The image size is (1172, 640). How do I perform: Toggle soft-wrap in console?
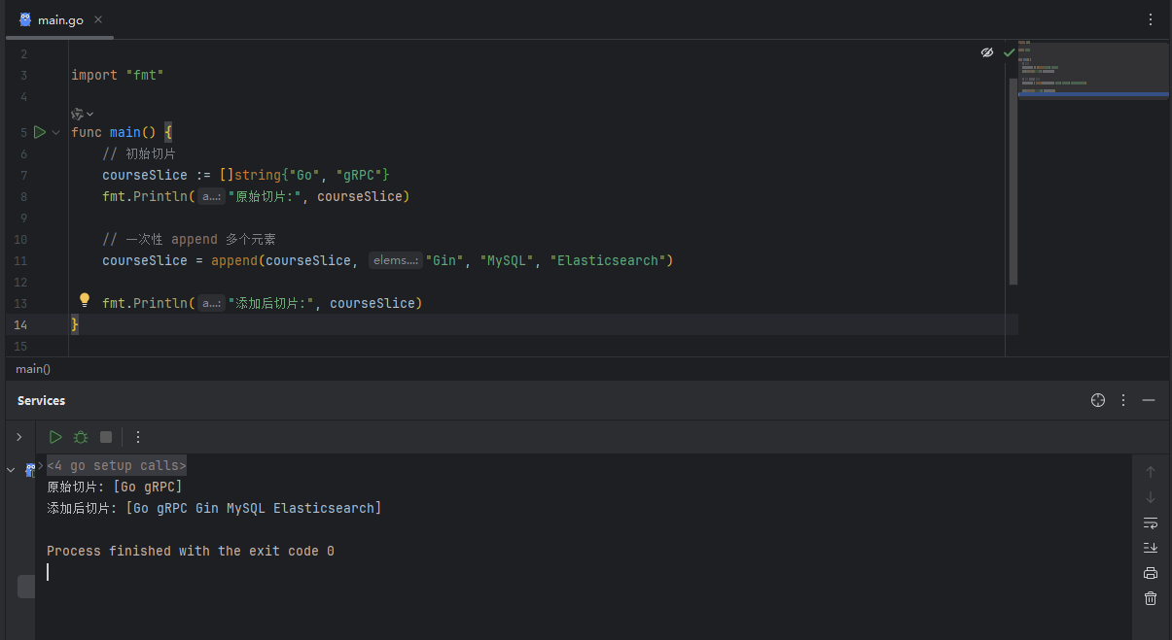tap(1151, 522)
